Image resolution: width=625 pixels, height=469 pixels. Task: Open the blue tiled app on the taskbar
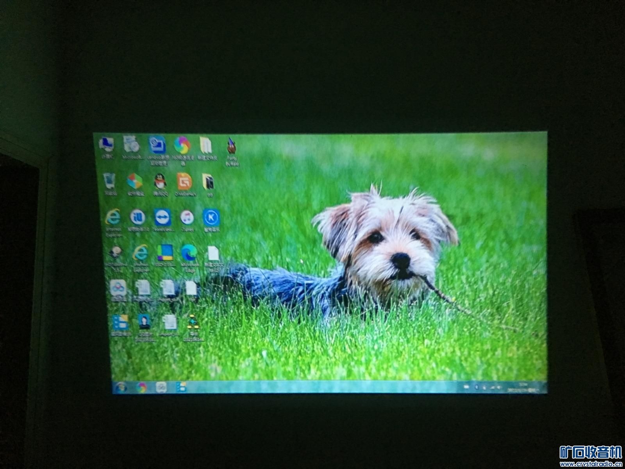[181, 387]
